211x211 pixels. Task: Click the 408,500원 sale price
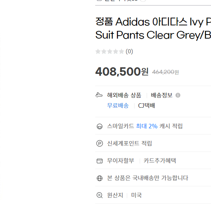coord(122,71)
